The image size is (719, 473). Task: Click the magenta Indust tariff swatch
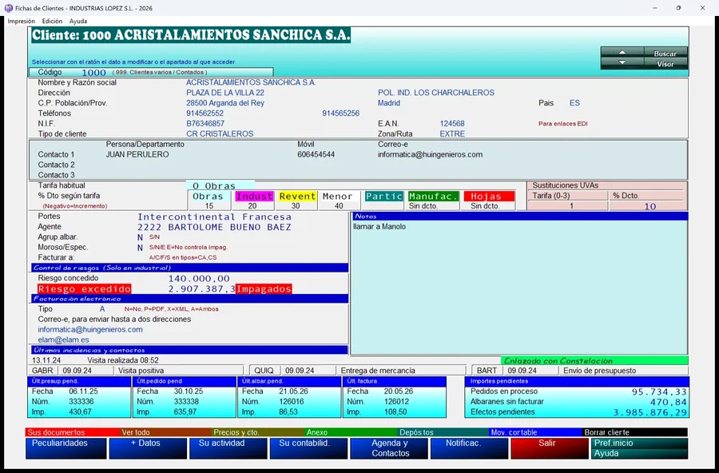point(254,197)
